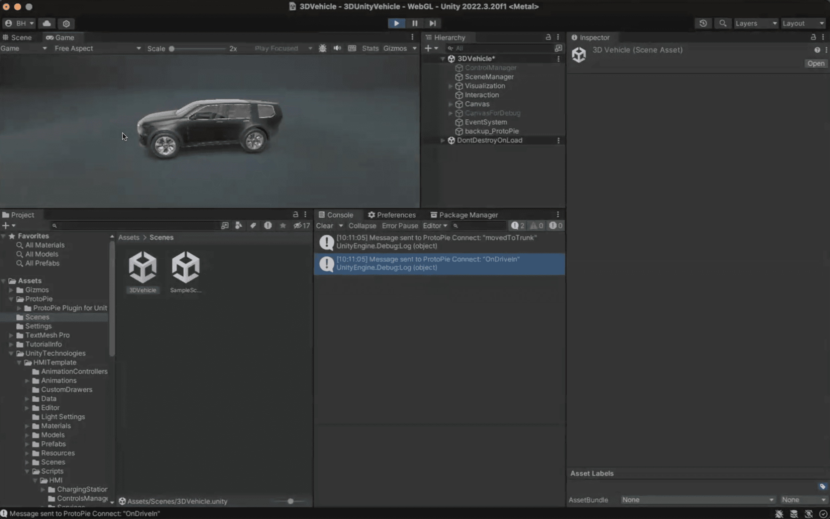Open the global search magnifier in the toolbar
Image resolution: width=830 pixels, height=519 pixels.
point(723,23)
